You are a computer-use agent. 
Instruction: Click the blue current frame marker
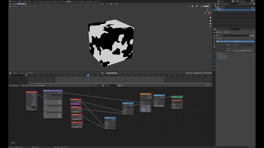click(x=88, y=76)
